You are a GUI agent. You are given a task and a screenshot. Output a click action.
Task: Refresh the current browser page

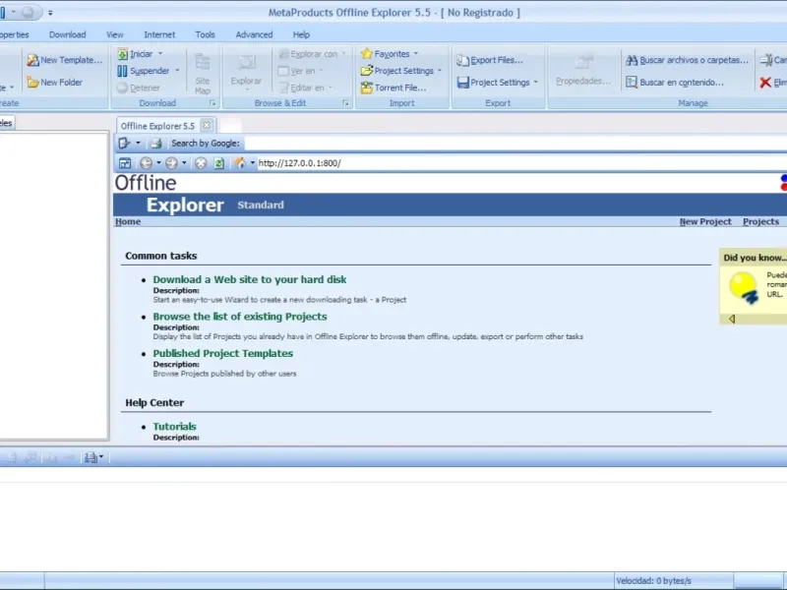[x=218, y=163]
